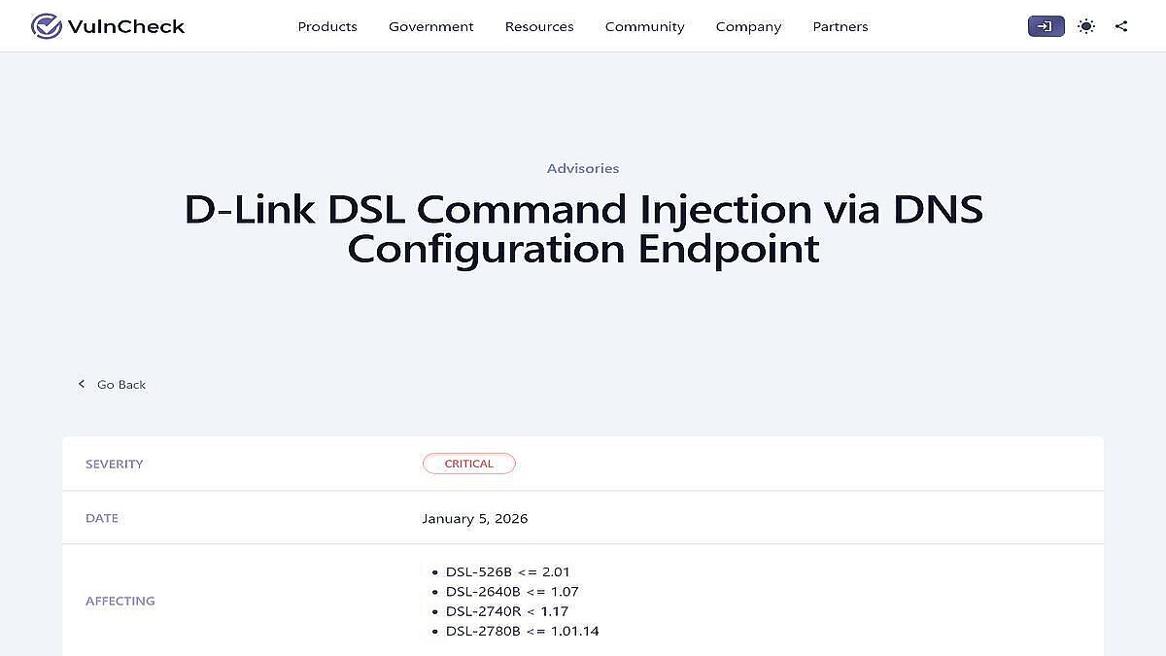Open the Products navigation menu
This screenshot has height=656, width=1166.
327,26
